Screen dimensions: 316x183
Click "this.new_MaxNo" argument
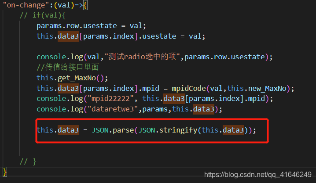(257, 88)
